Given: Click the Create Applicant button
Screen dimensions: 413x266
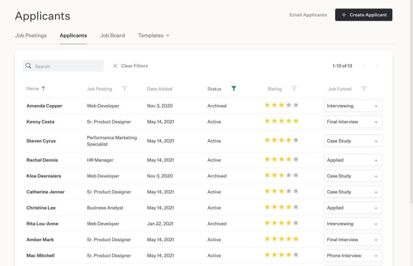Looking at the screenshot, I should click(x=363, y=15).
